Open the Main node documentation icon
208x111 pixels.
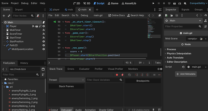206,21
